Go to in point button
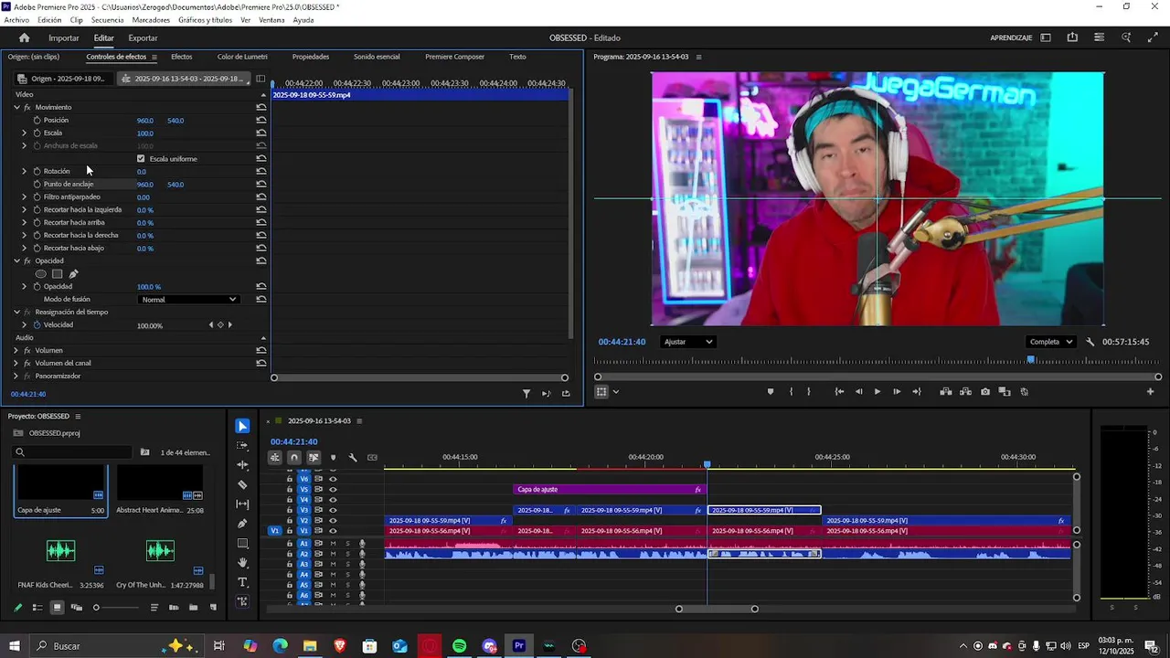 click(x=839, y=391)
